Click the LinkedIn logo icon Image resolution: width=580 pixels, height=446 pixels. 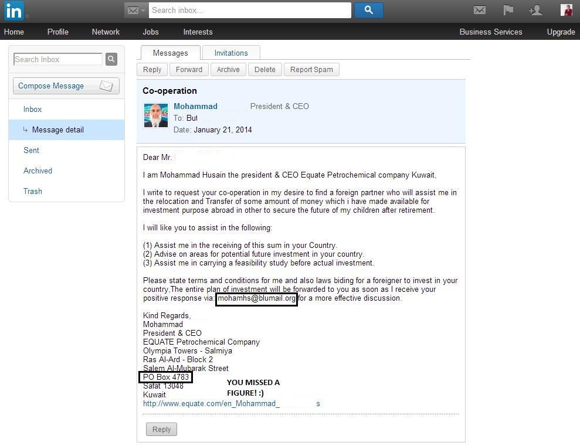pos(13,11)
